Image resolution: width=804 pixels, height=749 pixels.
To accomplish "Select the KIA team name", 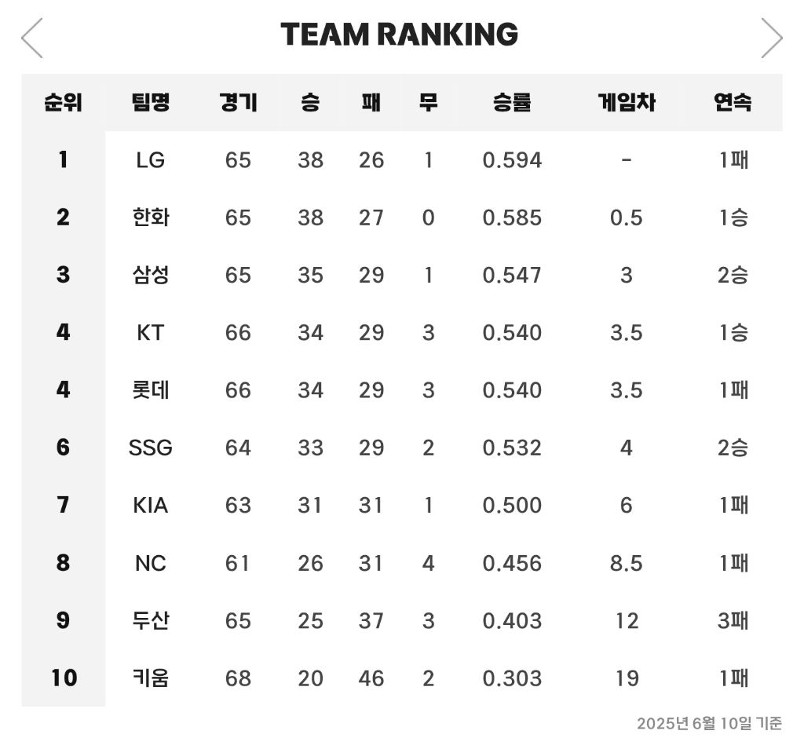I will pos(150,506).
